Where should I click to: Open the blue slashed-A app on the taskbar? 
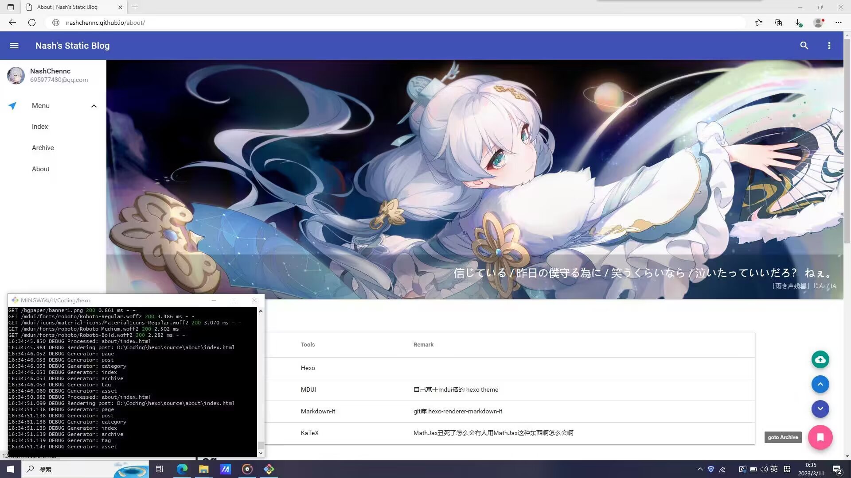pos(226,469)
